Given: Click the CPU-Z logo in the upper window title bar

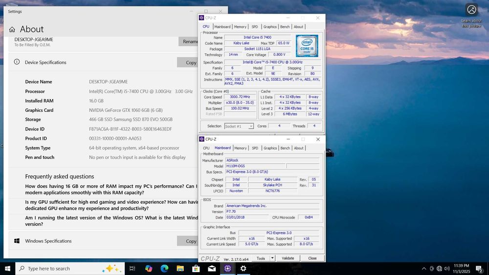Looking at the screenshot, I should (202, 18).
